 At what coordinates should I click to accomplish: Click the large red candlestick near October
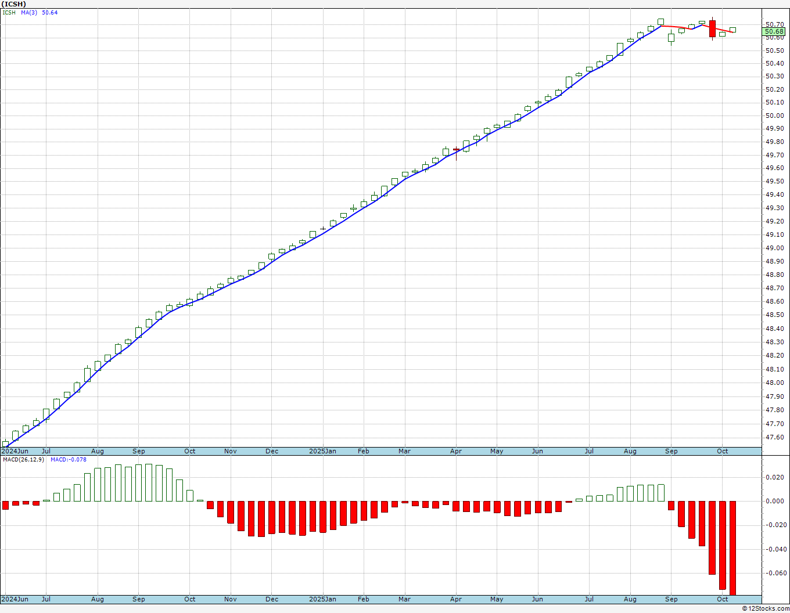point(712,29)
